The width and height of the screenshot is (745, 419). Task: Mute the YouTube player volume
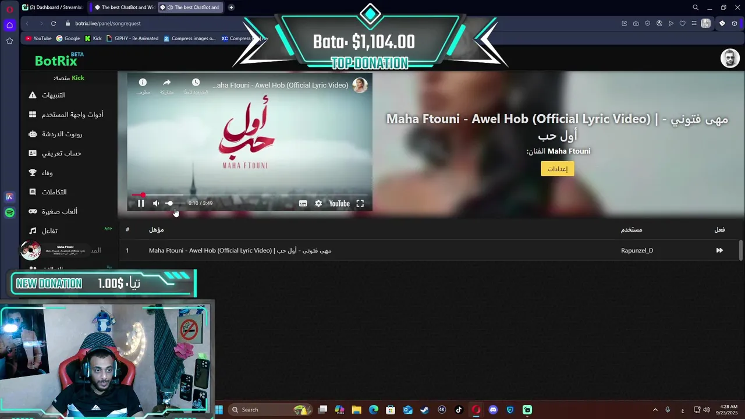[x=156, y=203]
